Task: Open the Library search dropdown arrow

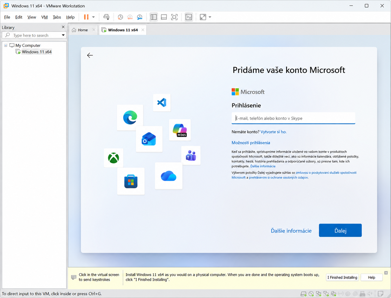Action: (x=63, y=35)
